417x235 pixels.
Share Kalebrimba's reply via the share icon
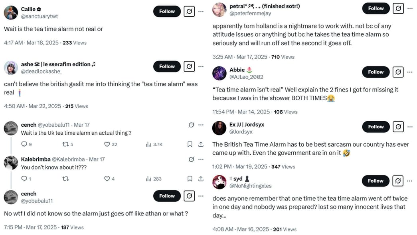200,179
